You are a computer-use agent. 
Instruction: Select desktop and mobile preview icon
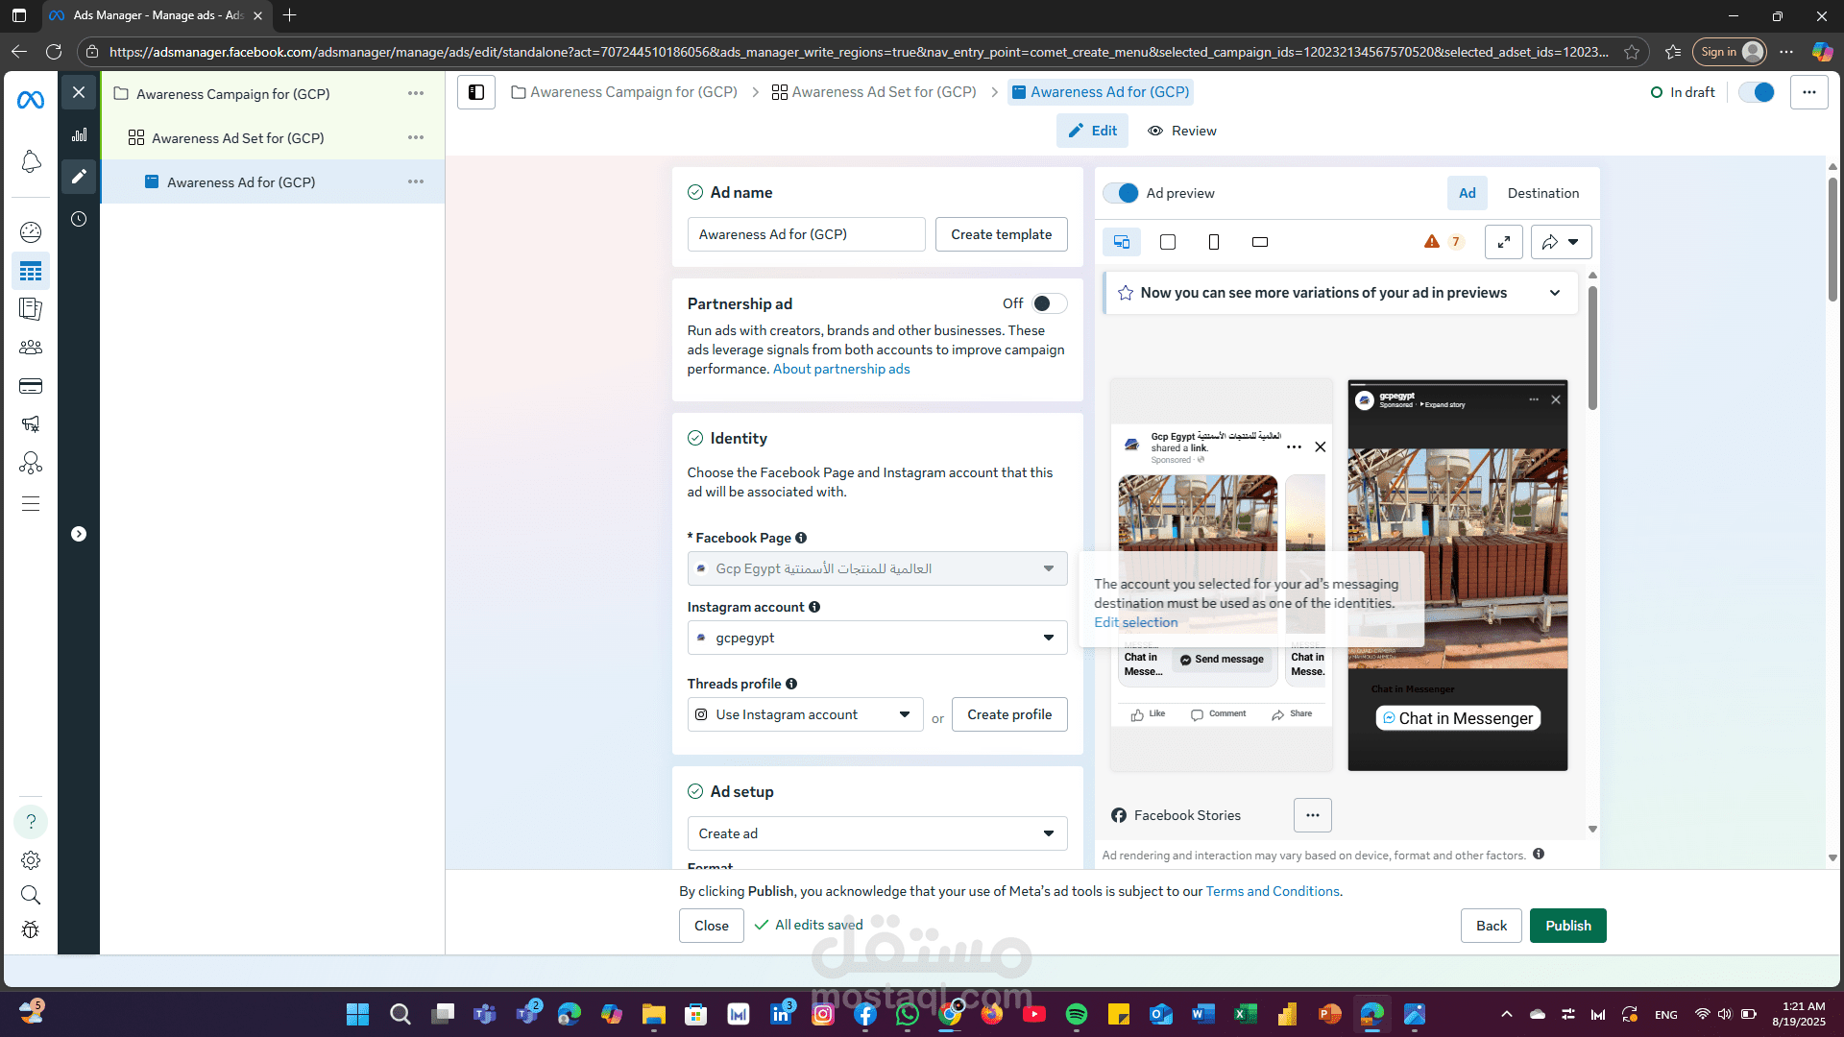pyautogui.click(x=1122, y=242)
